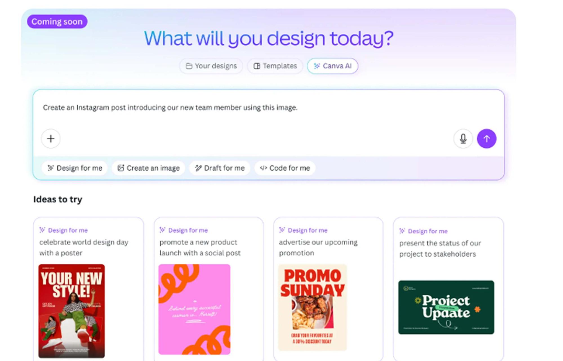Switch to the Your designs tab

211,66
